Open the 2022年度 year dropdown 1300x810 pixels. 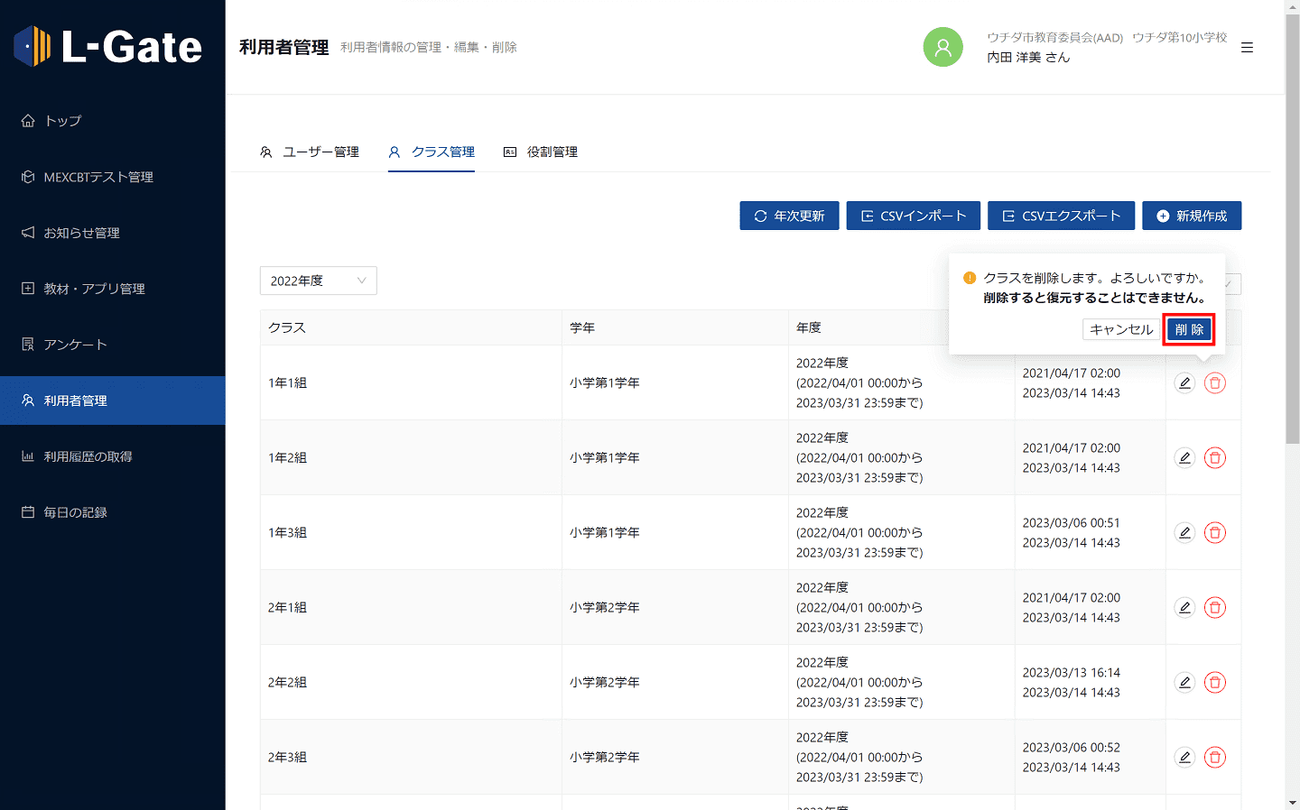[x=319, y=281]
